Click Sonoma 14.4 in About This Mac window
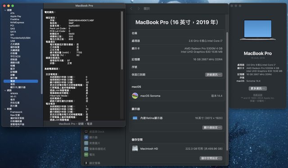 tap(253, 81)
